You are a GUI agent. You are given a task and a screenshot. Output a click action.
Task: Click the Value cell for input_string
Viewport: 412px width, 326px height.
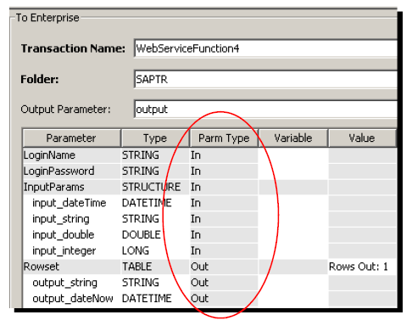[362, 219]
